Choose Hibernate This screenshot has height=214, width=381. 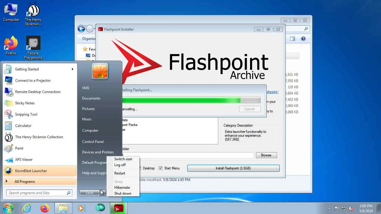pyautogui.click(x=123, y=188)
